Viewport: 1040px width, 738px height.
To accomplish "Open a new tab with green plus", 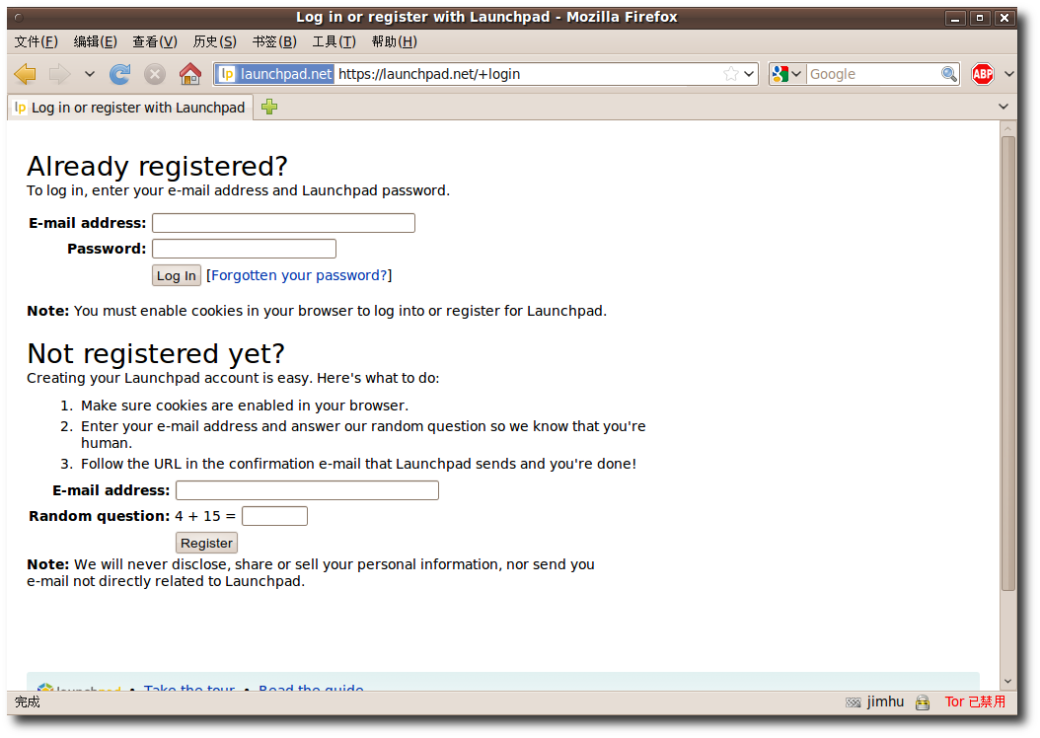I will tap(269, 107).
